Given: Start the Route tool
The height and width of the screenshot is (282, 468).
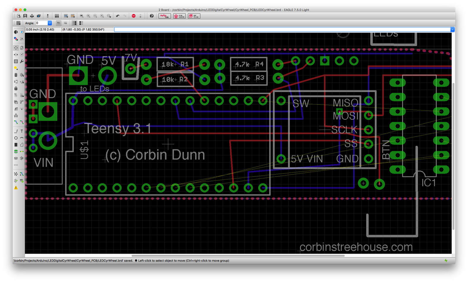Looking at the screenshot, I should (x=16, y=122).
